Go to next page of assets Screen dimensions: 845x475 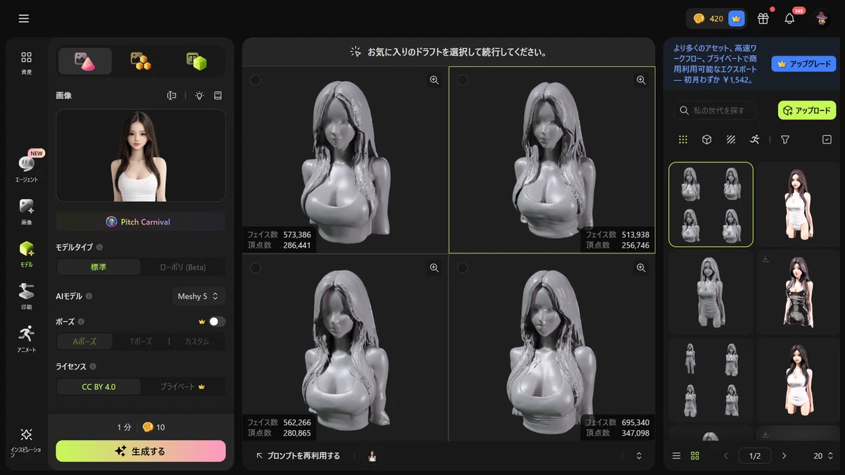[784, 456]
